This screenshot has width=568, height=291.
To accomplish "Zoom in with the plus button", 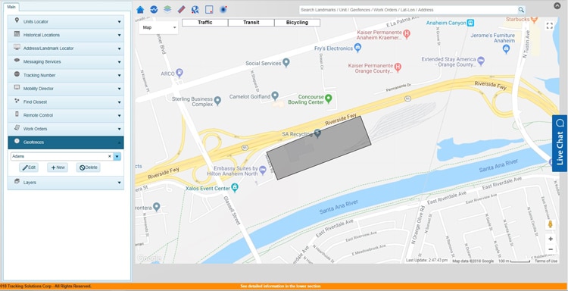I will coord(551,239).
